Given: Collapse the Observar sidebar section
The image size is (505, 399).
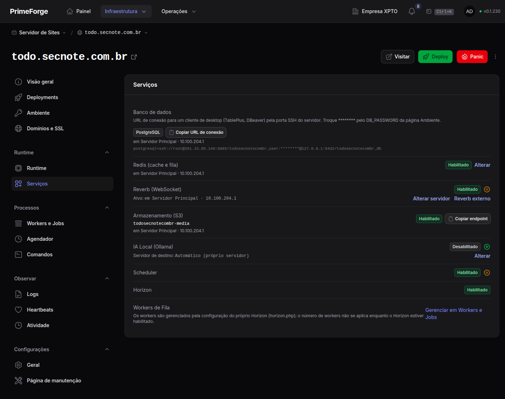Looking at the screenshot, I should pyautogui.click(x=107, y=279).
